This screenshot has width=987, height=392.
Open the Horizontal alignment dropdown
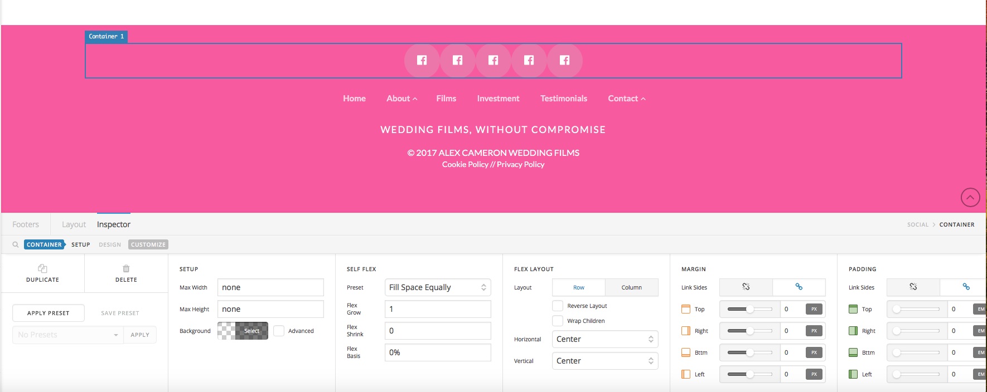coord(605,339)
